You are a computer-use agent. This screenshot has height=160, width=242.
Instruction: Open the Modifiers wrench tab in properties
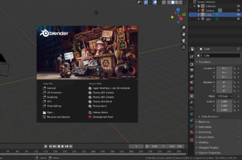tap(192, 102)
